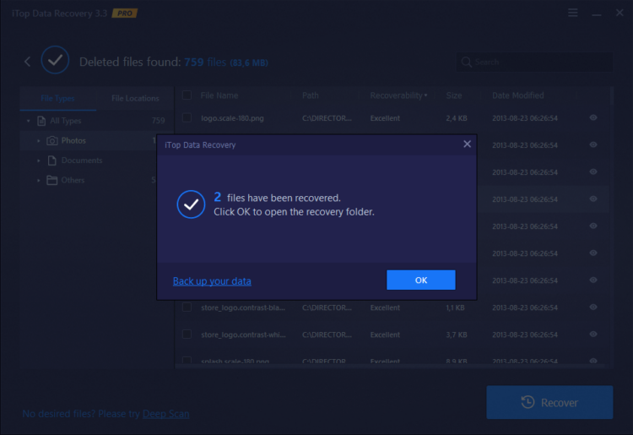
Task: Select the store_logo.contrast-whi... file name
Action: (x=243, y=334)
